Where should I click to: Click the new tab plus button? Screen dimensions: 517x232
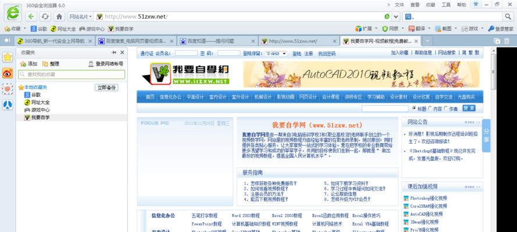[427, 41]
